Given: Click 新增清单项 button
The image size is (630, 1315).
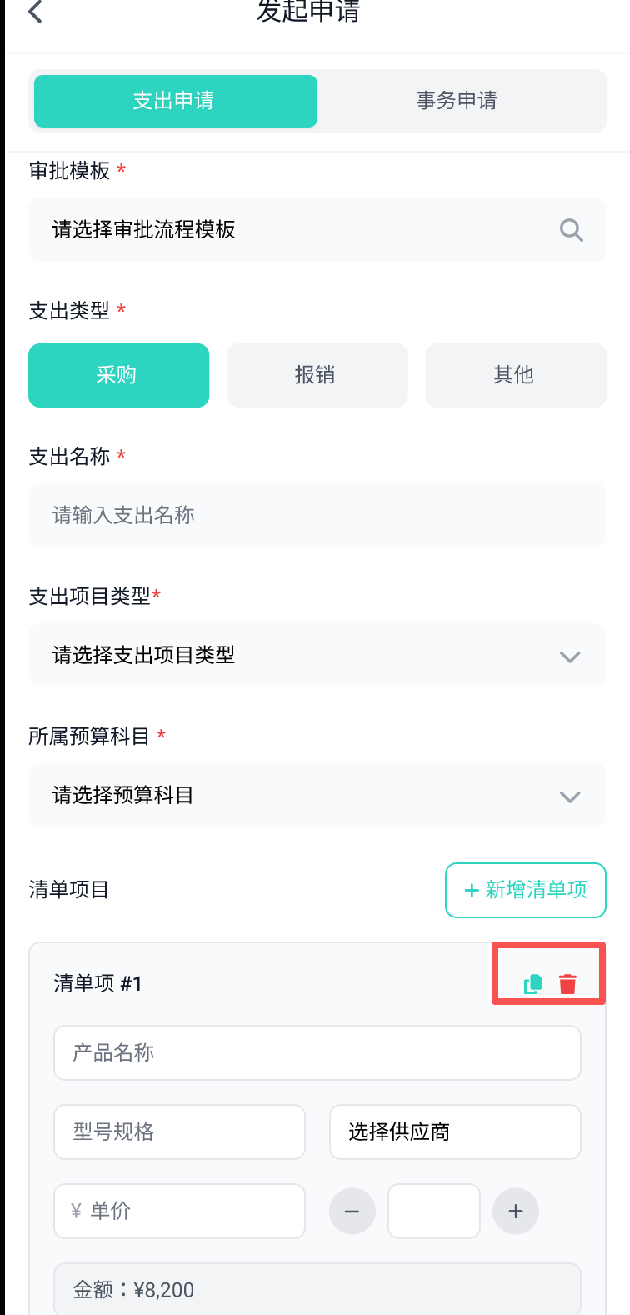Looking at the screenshot, I should [525, 890].
